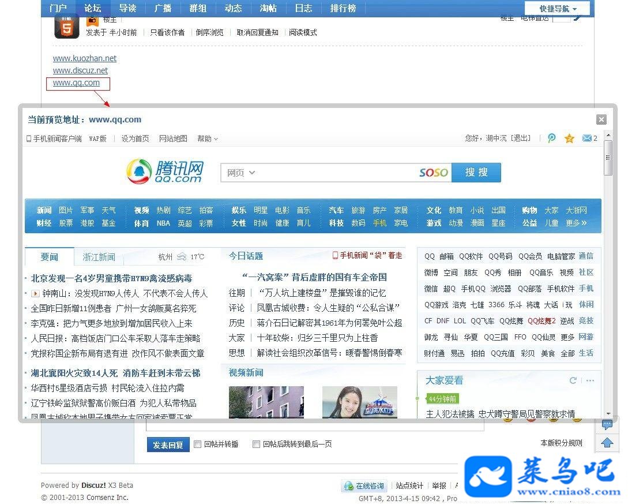
Task: Click the SOSO search input field
Action: tap(336, 173)
